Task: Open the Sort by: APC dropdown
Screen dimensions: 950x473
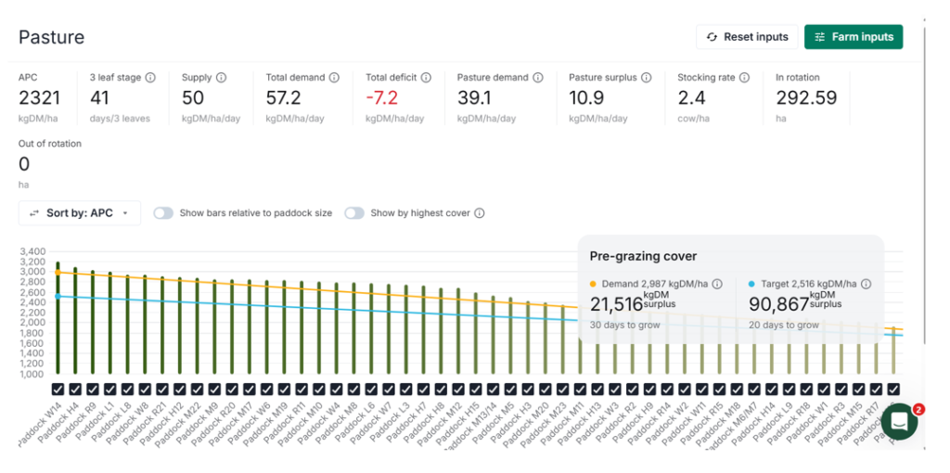Action: 79,213
